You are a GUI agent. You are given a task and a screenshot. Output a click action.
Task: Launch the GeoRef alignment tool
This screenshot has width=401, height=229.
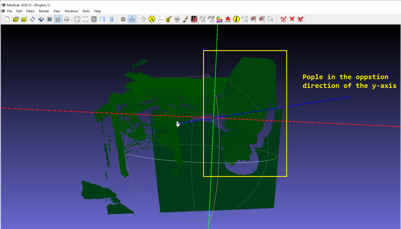coord(228,19)
